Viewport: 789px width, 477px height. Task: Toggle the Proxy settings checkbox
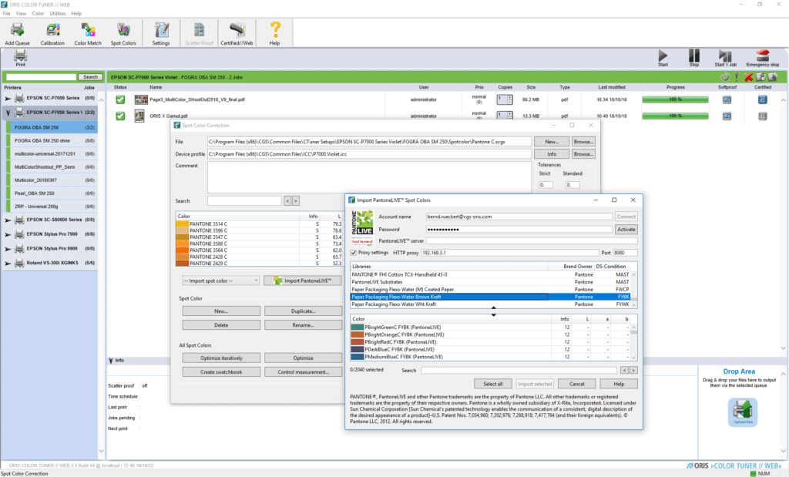tap(354, 253)
